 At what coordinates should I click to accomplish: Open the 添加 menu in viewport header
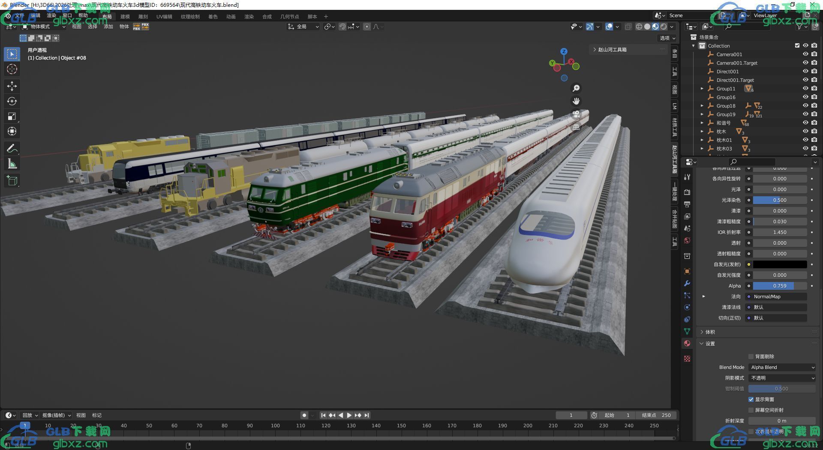pyautogui.click(x=108, y=27)
